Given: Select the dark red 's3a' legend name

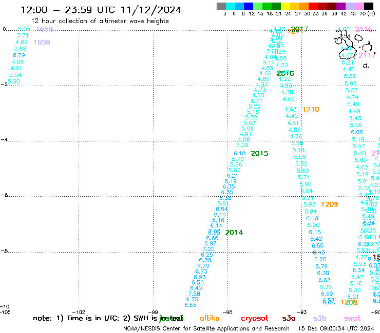Looking at the screenshot, I should pos(289,318).
